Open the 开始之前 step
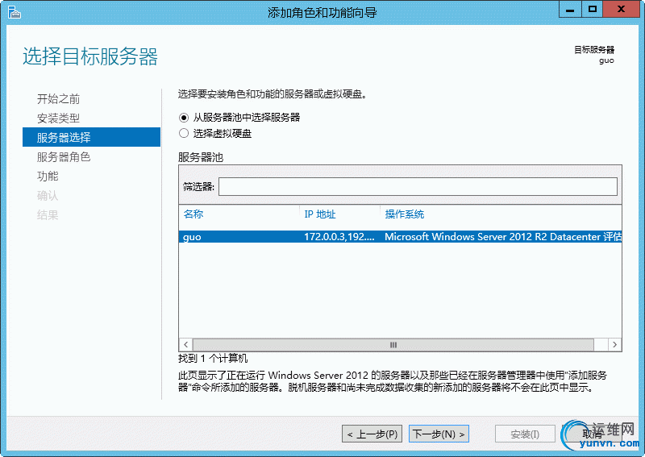Viewport: 645px width, 457px height. (x=58, y=98)
